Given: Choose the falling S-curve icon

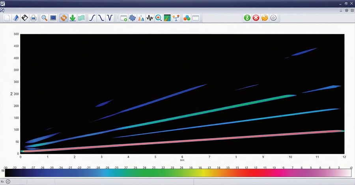Looking at the screenshot, I should click(101, 18).
